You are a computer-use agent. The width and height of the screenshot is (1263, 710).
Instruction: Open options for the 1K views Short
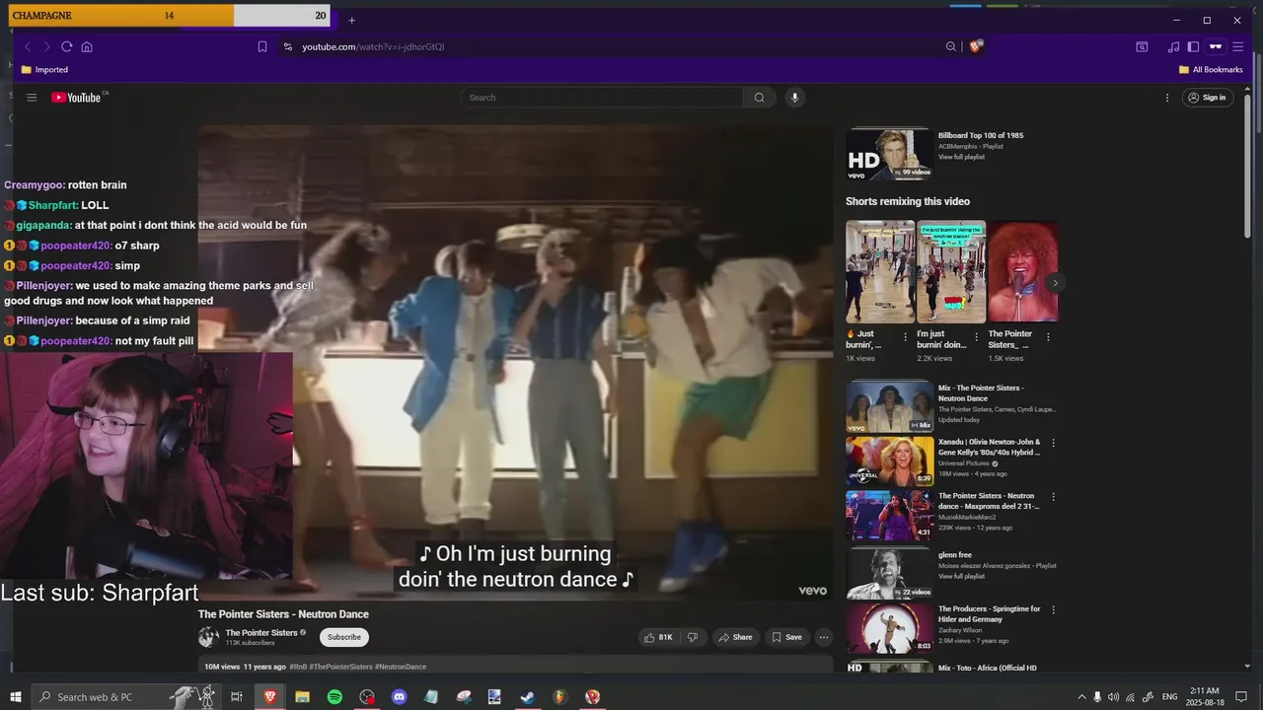click(906, 337)
